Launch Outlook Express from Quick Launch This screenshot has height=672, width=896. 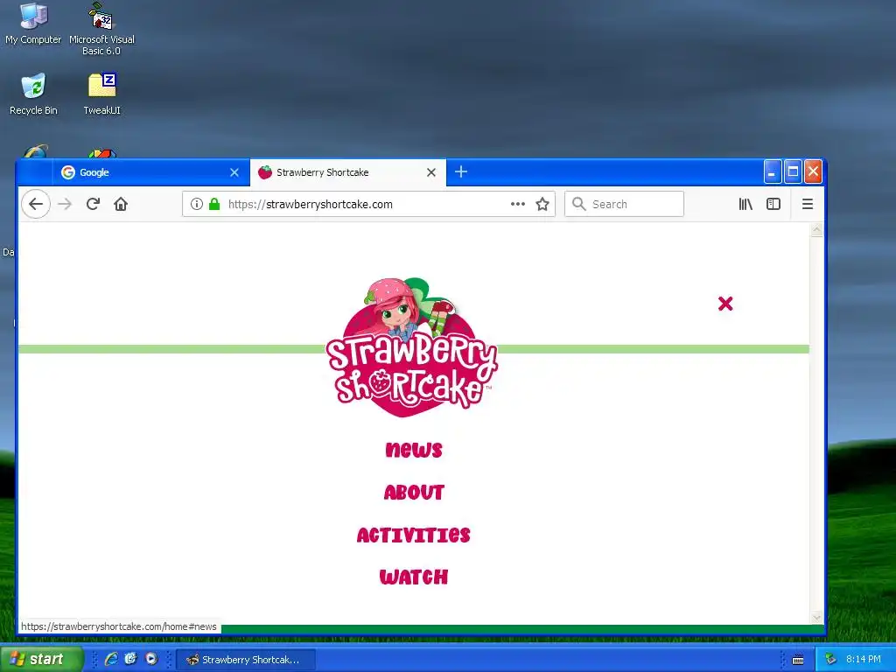pyautogui.click(x=131, y=659)
